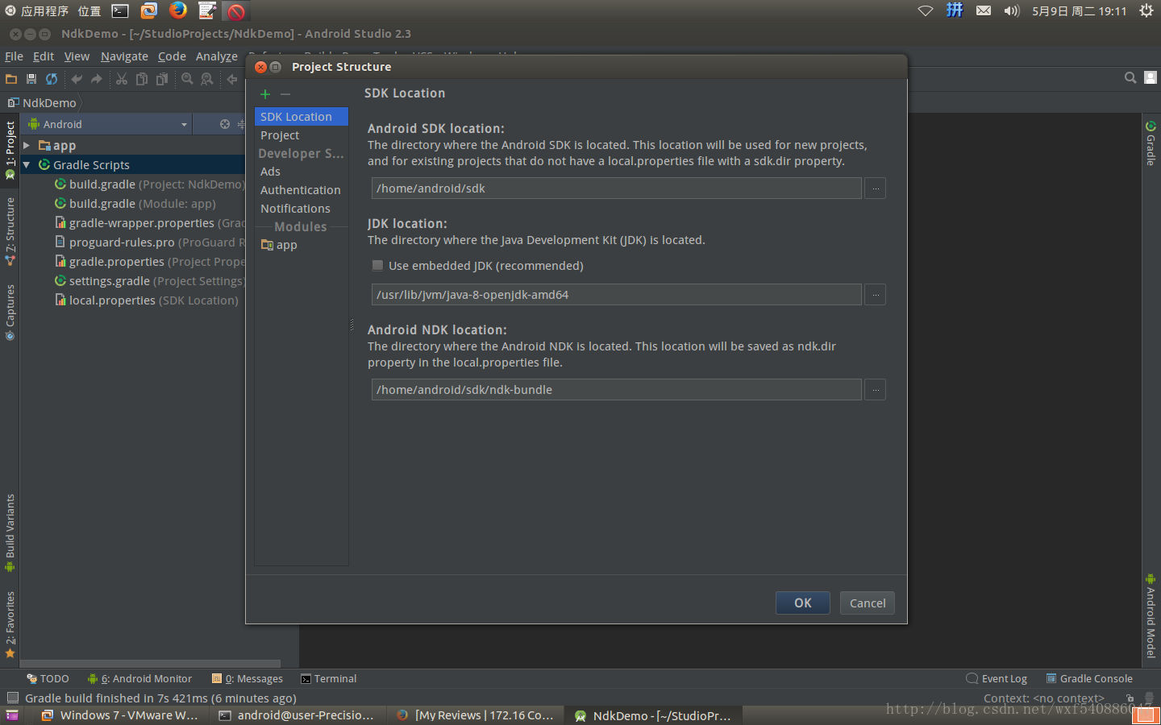Open the system settings gear menu
This screenshot has height=725, width=1161.
click(1146, 10)
